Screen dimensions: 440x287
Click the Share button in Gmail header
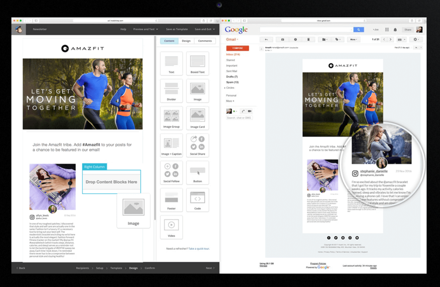tap(408, 30)
